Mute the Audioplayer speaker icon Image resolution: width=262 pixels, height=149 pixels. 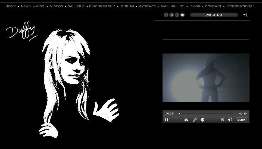245,15
